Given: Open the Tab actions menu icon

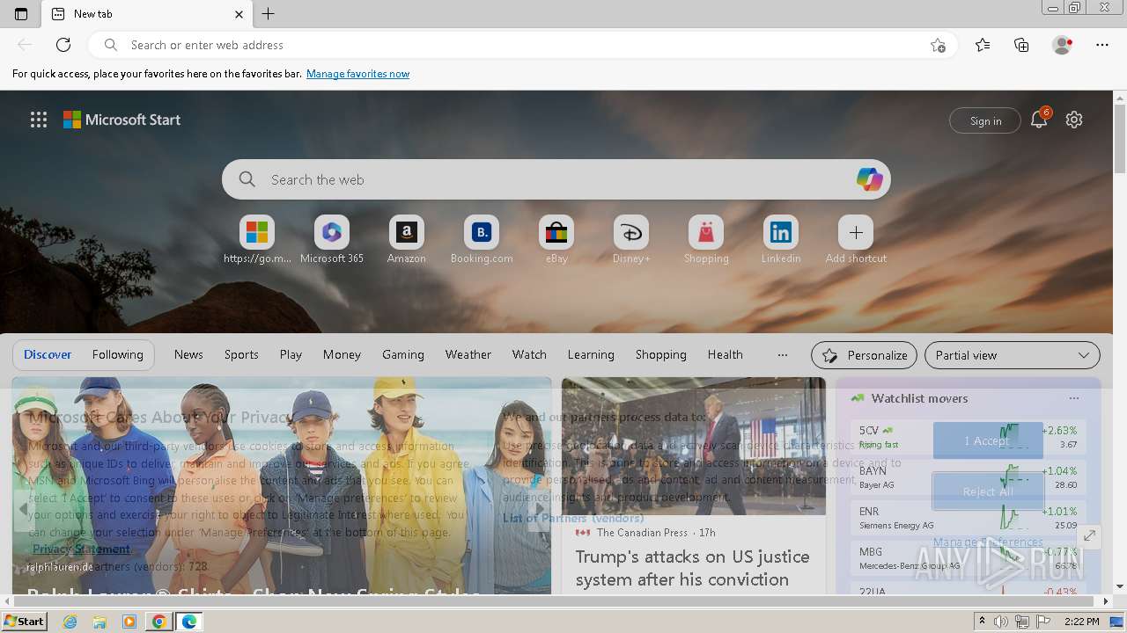Looking at the screenshot, I should pos(21,14).
